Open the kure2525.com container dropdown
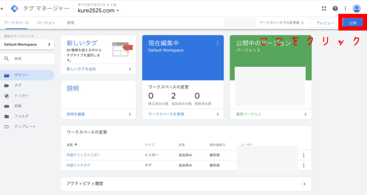This screenshot has height=195, width=367. coord(98,10)
